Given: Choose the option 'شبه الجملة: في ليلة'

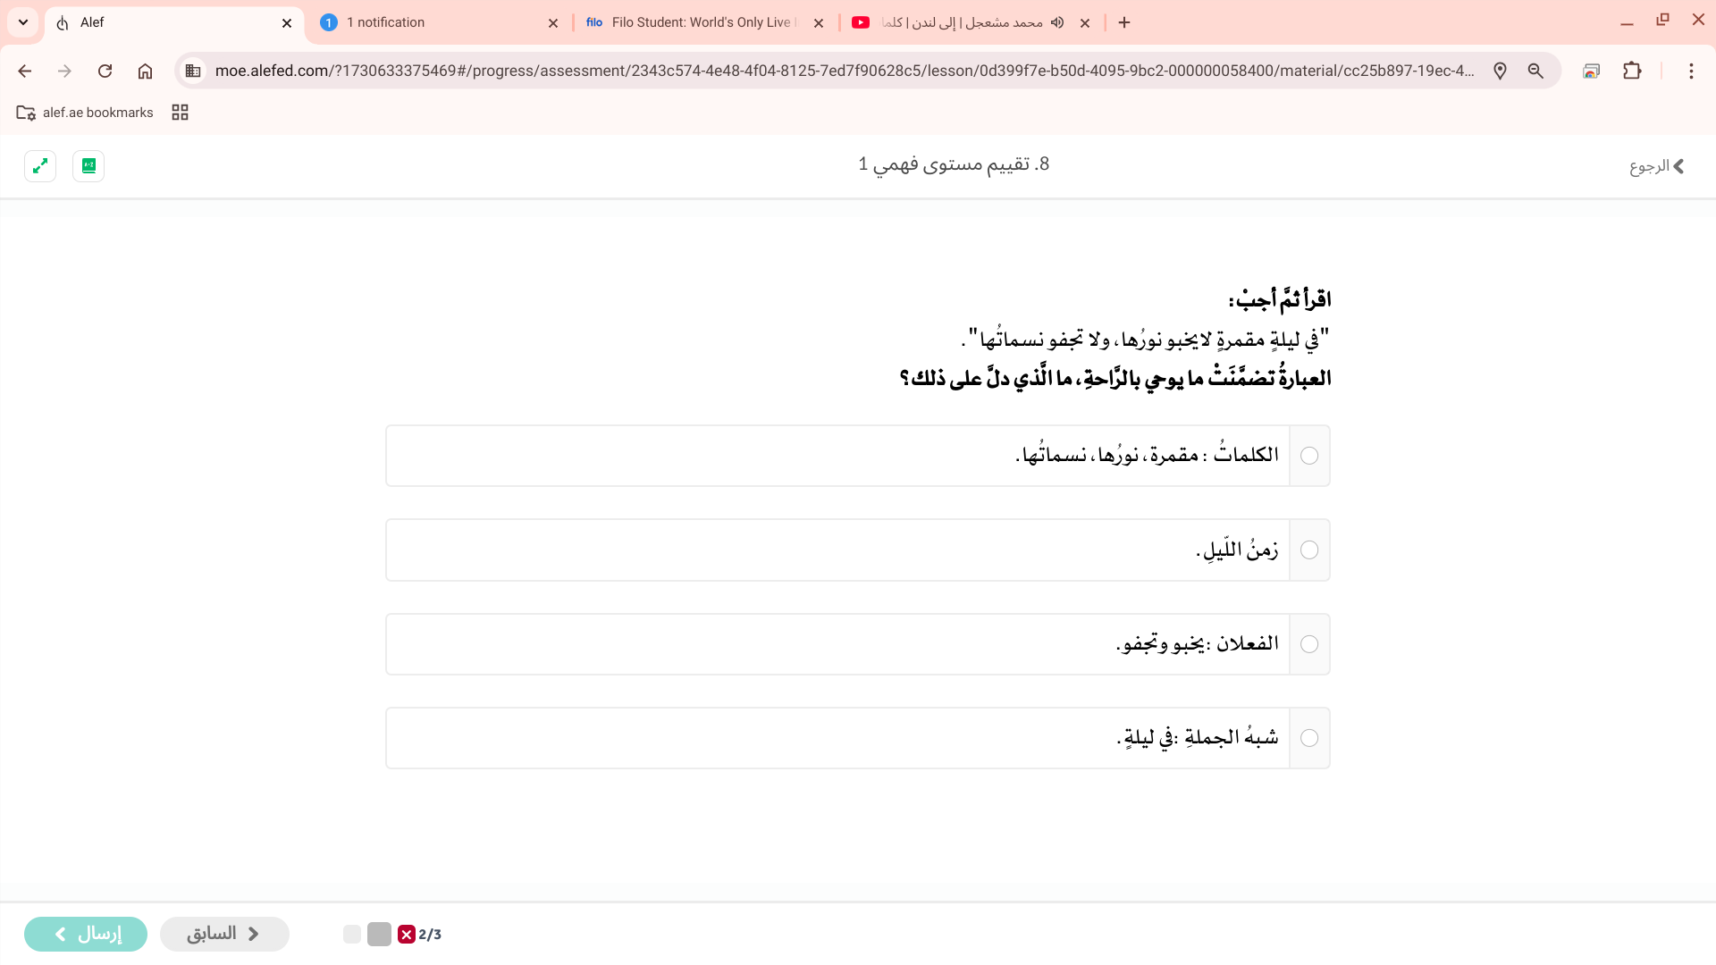Looking at the screenshot, I should [1308, 738].
